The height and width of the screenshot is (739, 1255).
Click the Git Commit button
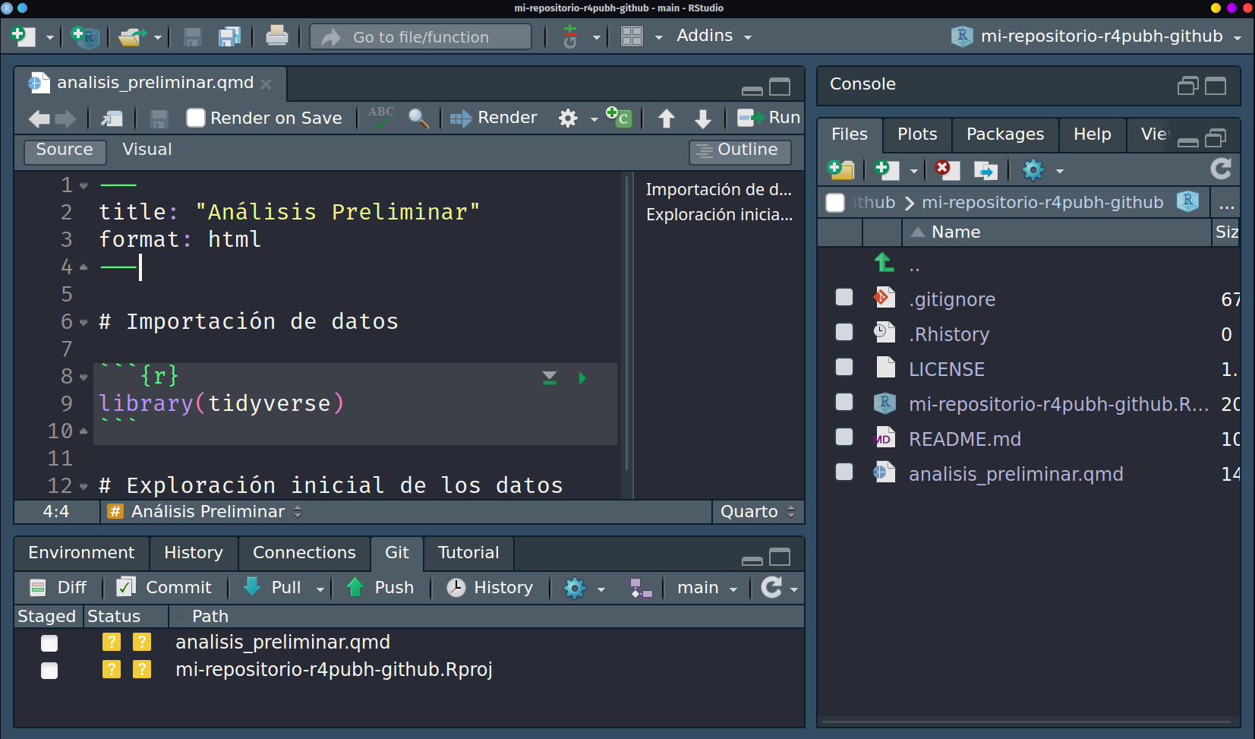point(163,588)
